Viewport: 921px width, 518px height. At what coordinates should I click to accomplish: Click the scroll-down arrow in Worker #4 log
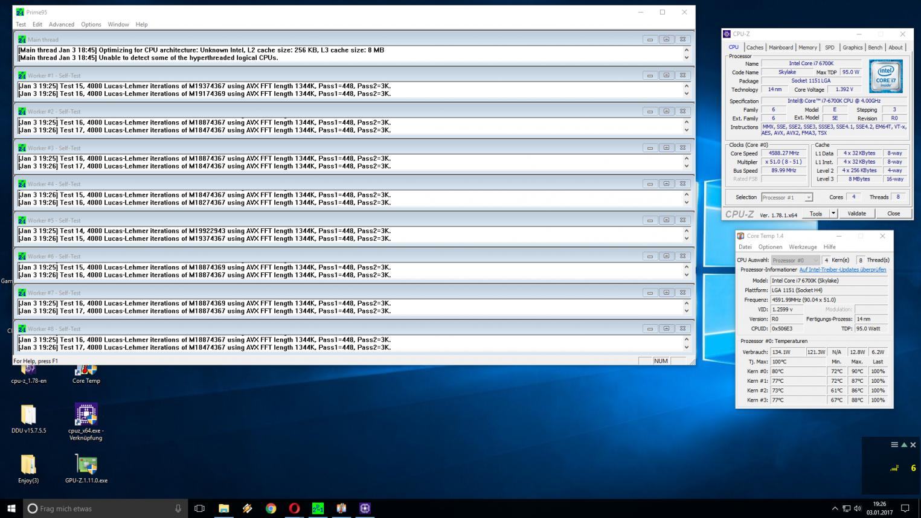[x=687, y=203]
